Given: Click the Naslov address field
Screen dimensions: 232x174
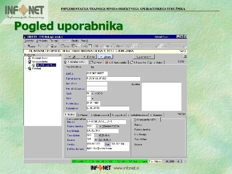Looking at the screenshot, I should [x=106, y=122].
